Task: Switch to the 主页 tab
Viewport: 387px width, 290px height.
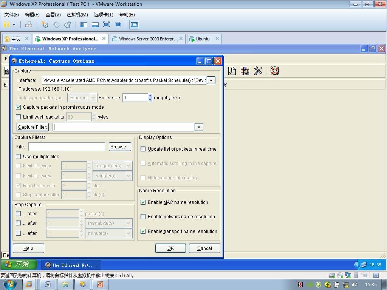Action: point(16,39)
